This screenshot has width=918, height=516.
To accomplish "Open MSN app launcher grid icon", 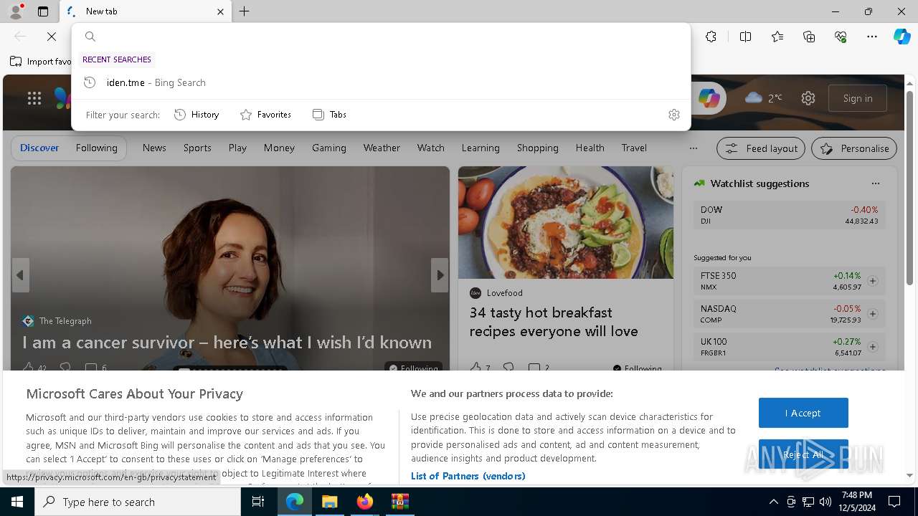I will click(34, 98).
